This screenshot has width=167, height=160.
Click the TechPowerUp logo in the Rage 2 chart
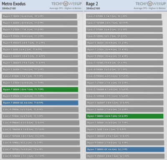tap(151, 4)
